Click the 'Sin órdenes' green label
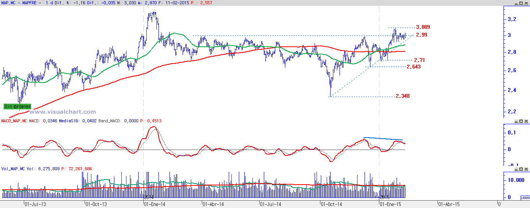 (x=17, y=106)
